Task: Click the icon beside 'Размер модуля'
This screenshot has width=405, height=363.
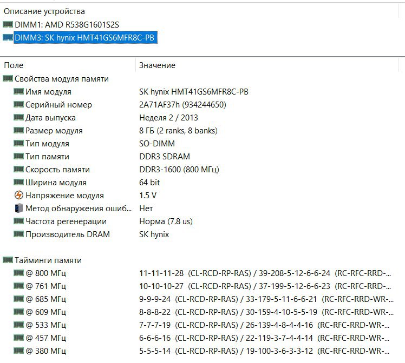Action: [18, 130]
